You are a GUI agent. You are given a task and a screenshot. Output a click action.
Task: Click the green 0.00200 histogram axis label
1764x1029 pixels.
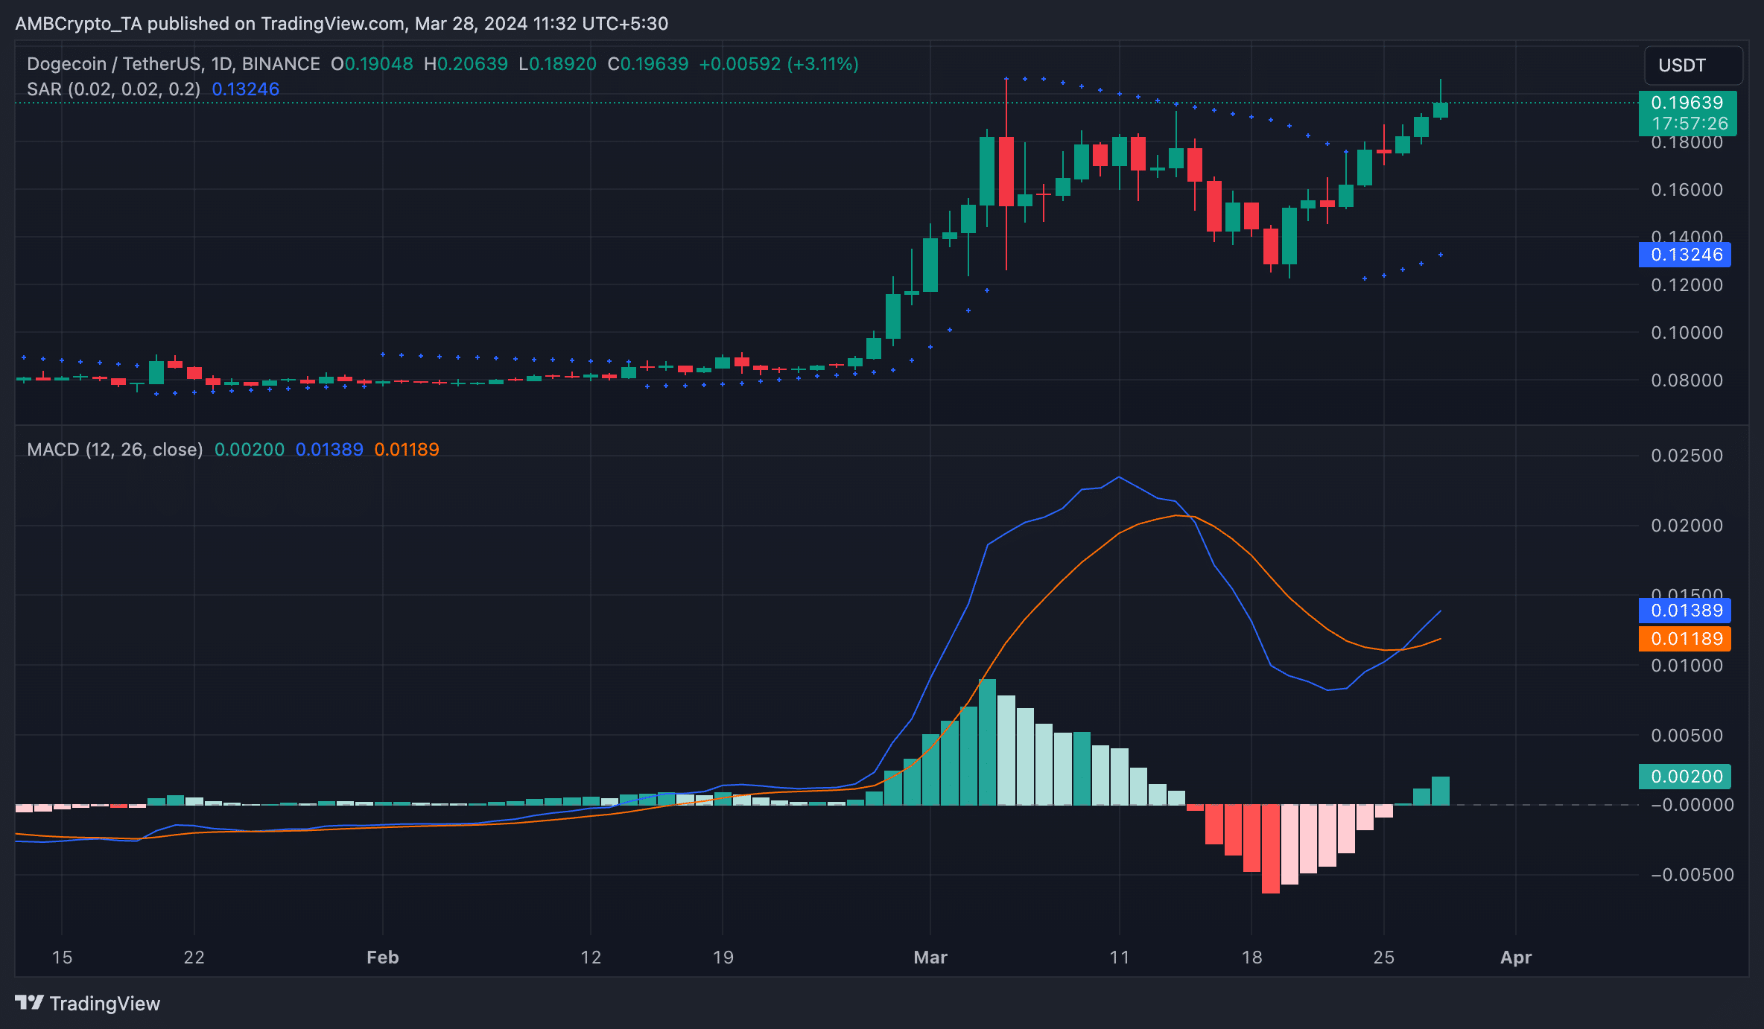[1685, 777]
